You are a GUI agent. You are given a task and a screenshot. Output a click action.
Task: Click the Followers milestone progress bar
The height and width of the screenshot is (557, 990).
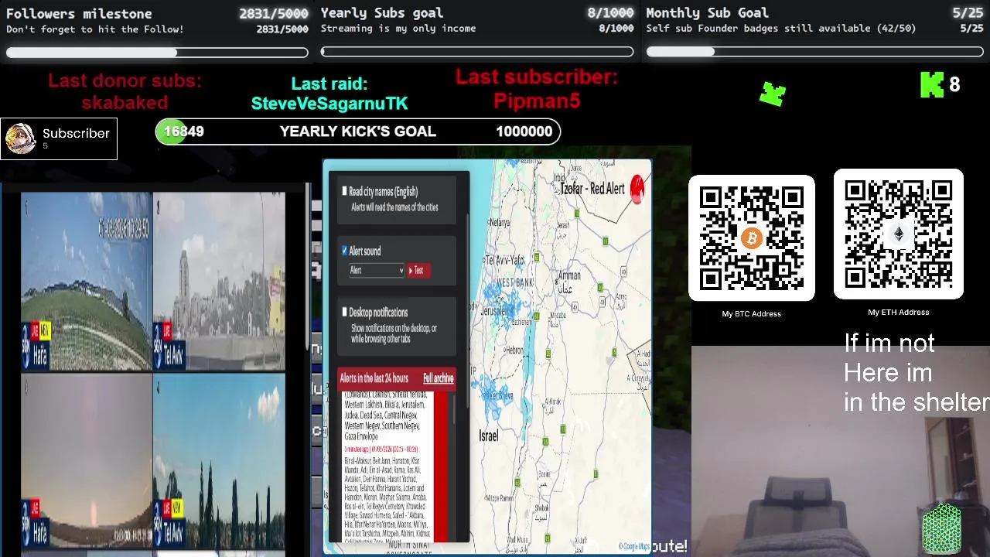click(157, 53)
